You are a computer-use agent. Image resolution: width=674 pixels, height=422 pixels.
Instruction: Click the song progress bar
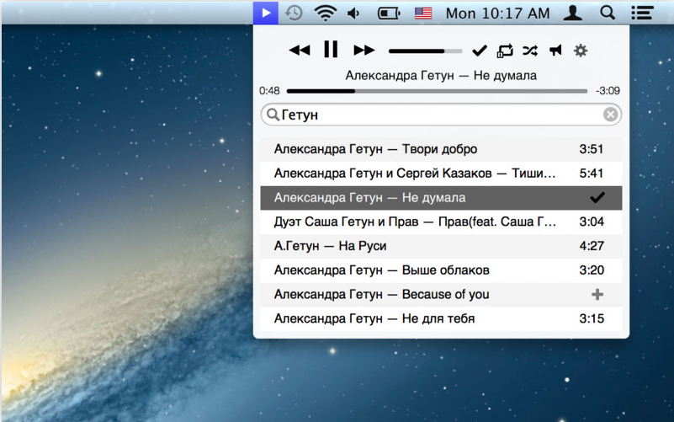(438, 91)
